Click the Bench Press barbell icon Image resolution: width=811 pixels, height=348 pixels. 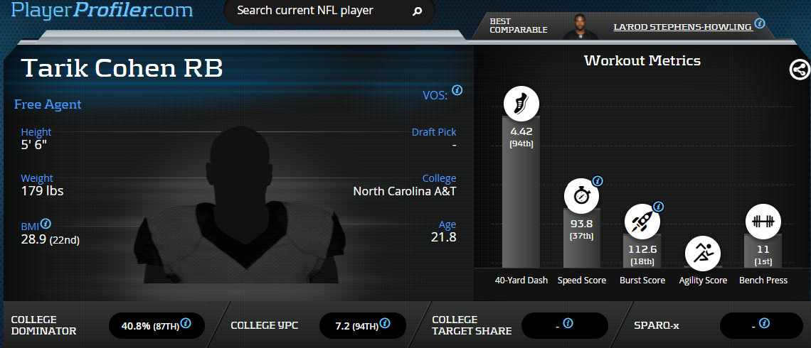[763, 222]
